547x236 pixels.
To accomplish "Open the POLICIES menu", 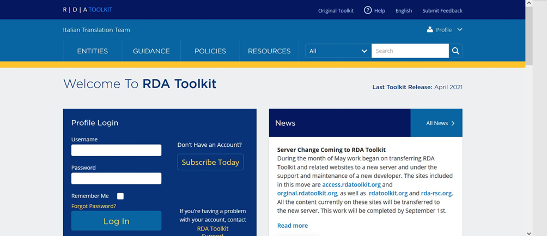I will [x=210, y=51].
